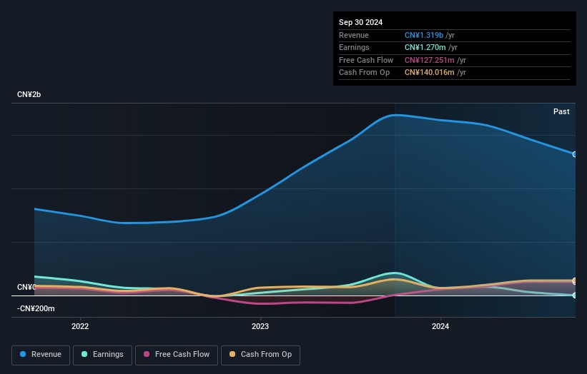The height and width of the screenshot is (374, 587).
Task: Toggle the Cash From Op legend button
Action: pos(260,355)
